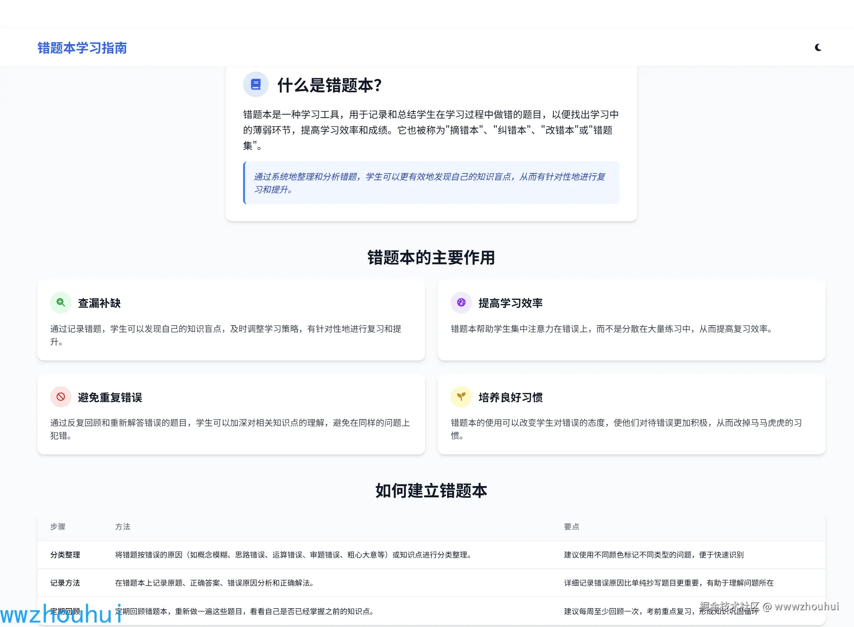Click the 步骤 table column header
854x627 pixels.
point(57,527)
